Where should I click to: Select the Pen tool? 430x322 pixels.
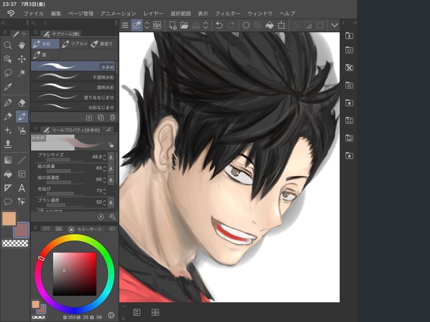click(x=8, y=103)
